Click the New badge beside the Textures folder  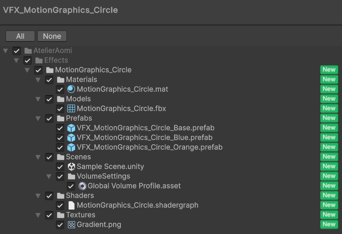point(329,215)
